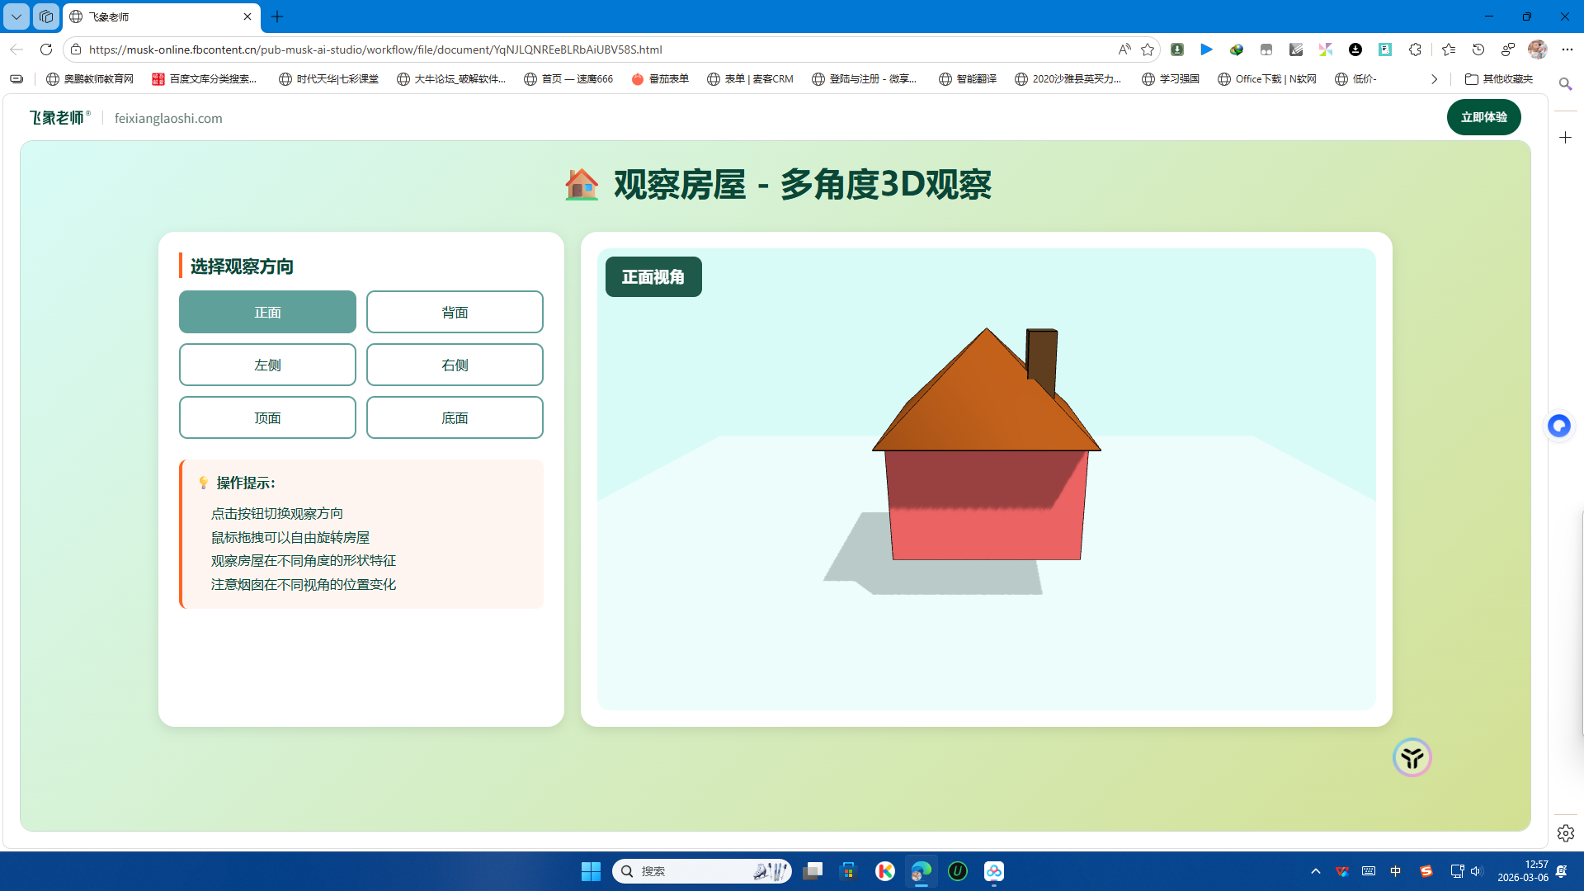Screen dimensions: 1584x891
Task: Expand the bookmarks bar overflow chevron
Action: coord(1433,78)
